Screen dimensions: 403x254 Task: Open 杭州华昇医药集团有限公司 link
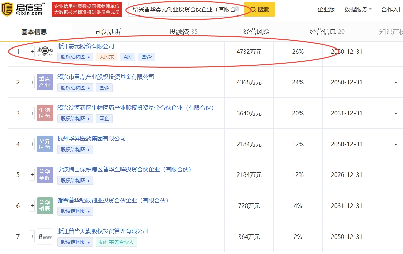pos(91,138)
